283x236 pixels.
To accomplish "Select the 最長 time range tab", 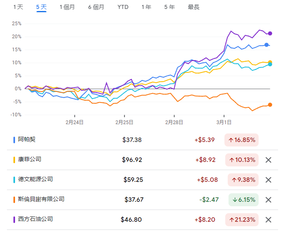I will [194, 7].
